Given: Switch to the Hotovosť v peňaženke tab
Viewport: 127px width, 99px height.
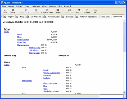Looking at the screenshot, I should 87,17.
